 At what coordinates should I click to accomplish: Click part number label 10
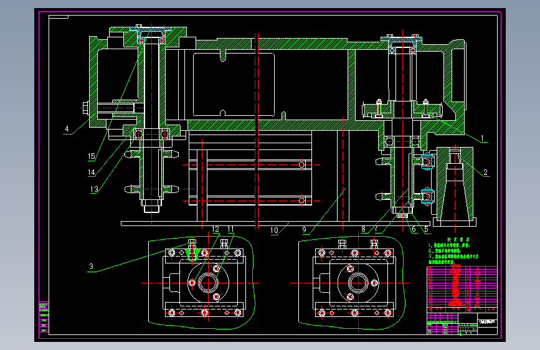pyautogui.click(x=274, y=230)
